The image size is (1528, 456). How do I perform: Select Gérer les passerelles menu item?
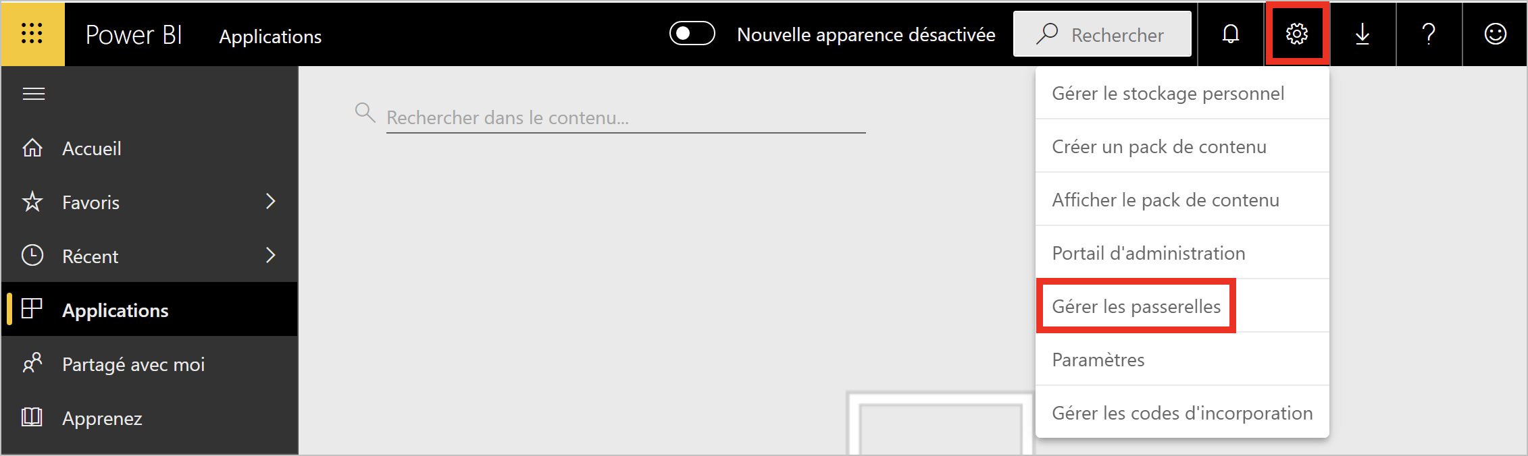click(x=1136, y=306)
